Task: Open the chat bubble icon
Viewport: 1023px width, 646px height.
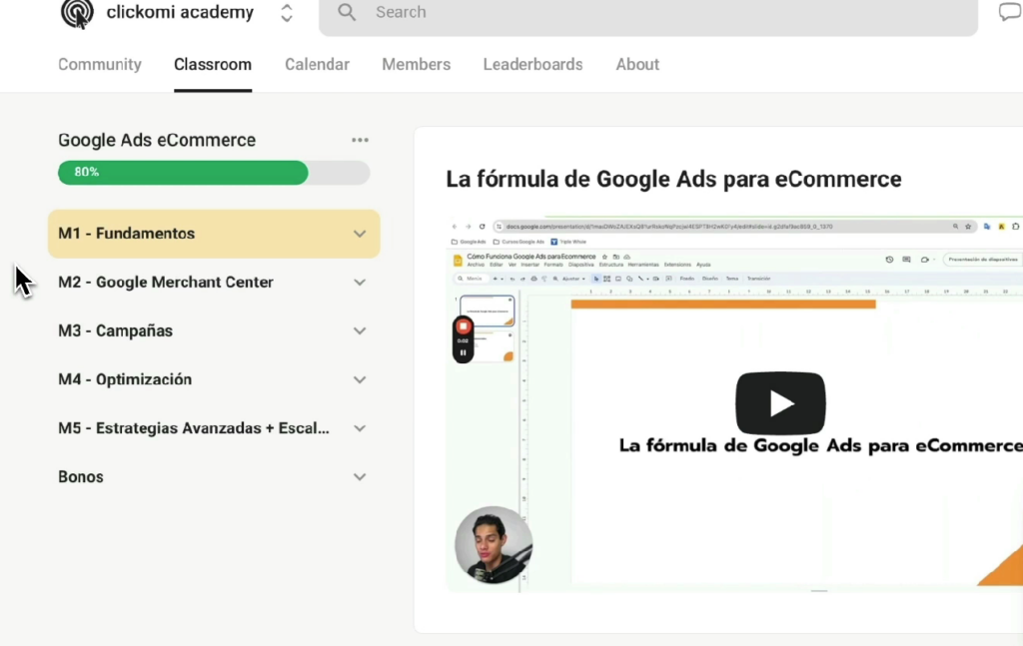Action: click(1010, 12)
